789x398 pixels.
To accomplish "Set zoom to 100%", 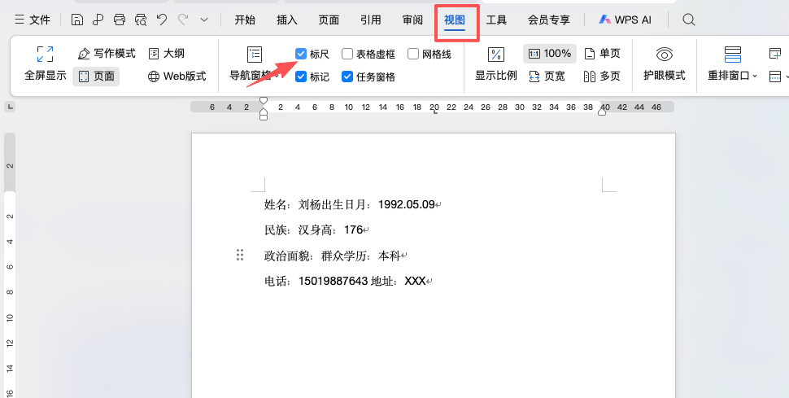I will tap(550, 54).
